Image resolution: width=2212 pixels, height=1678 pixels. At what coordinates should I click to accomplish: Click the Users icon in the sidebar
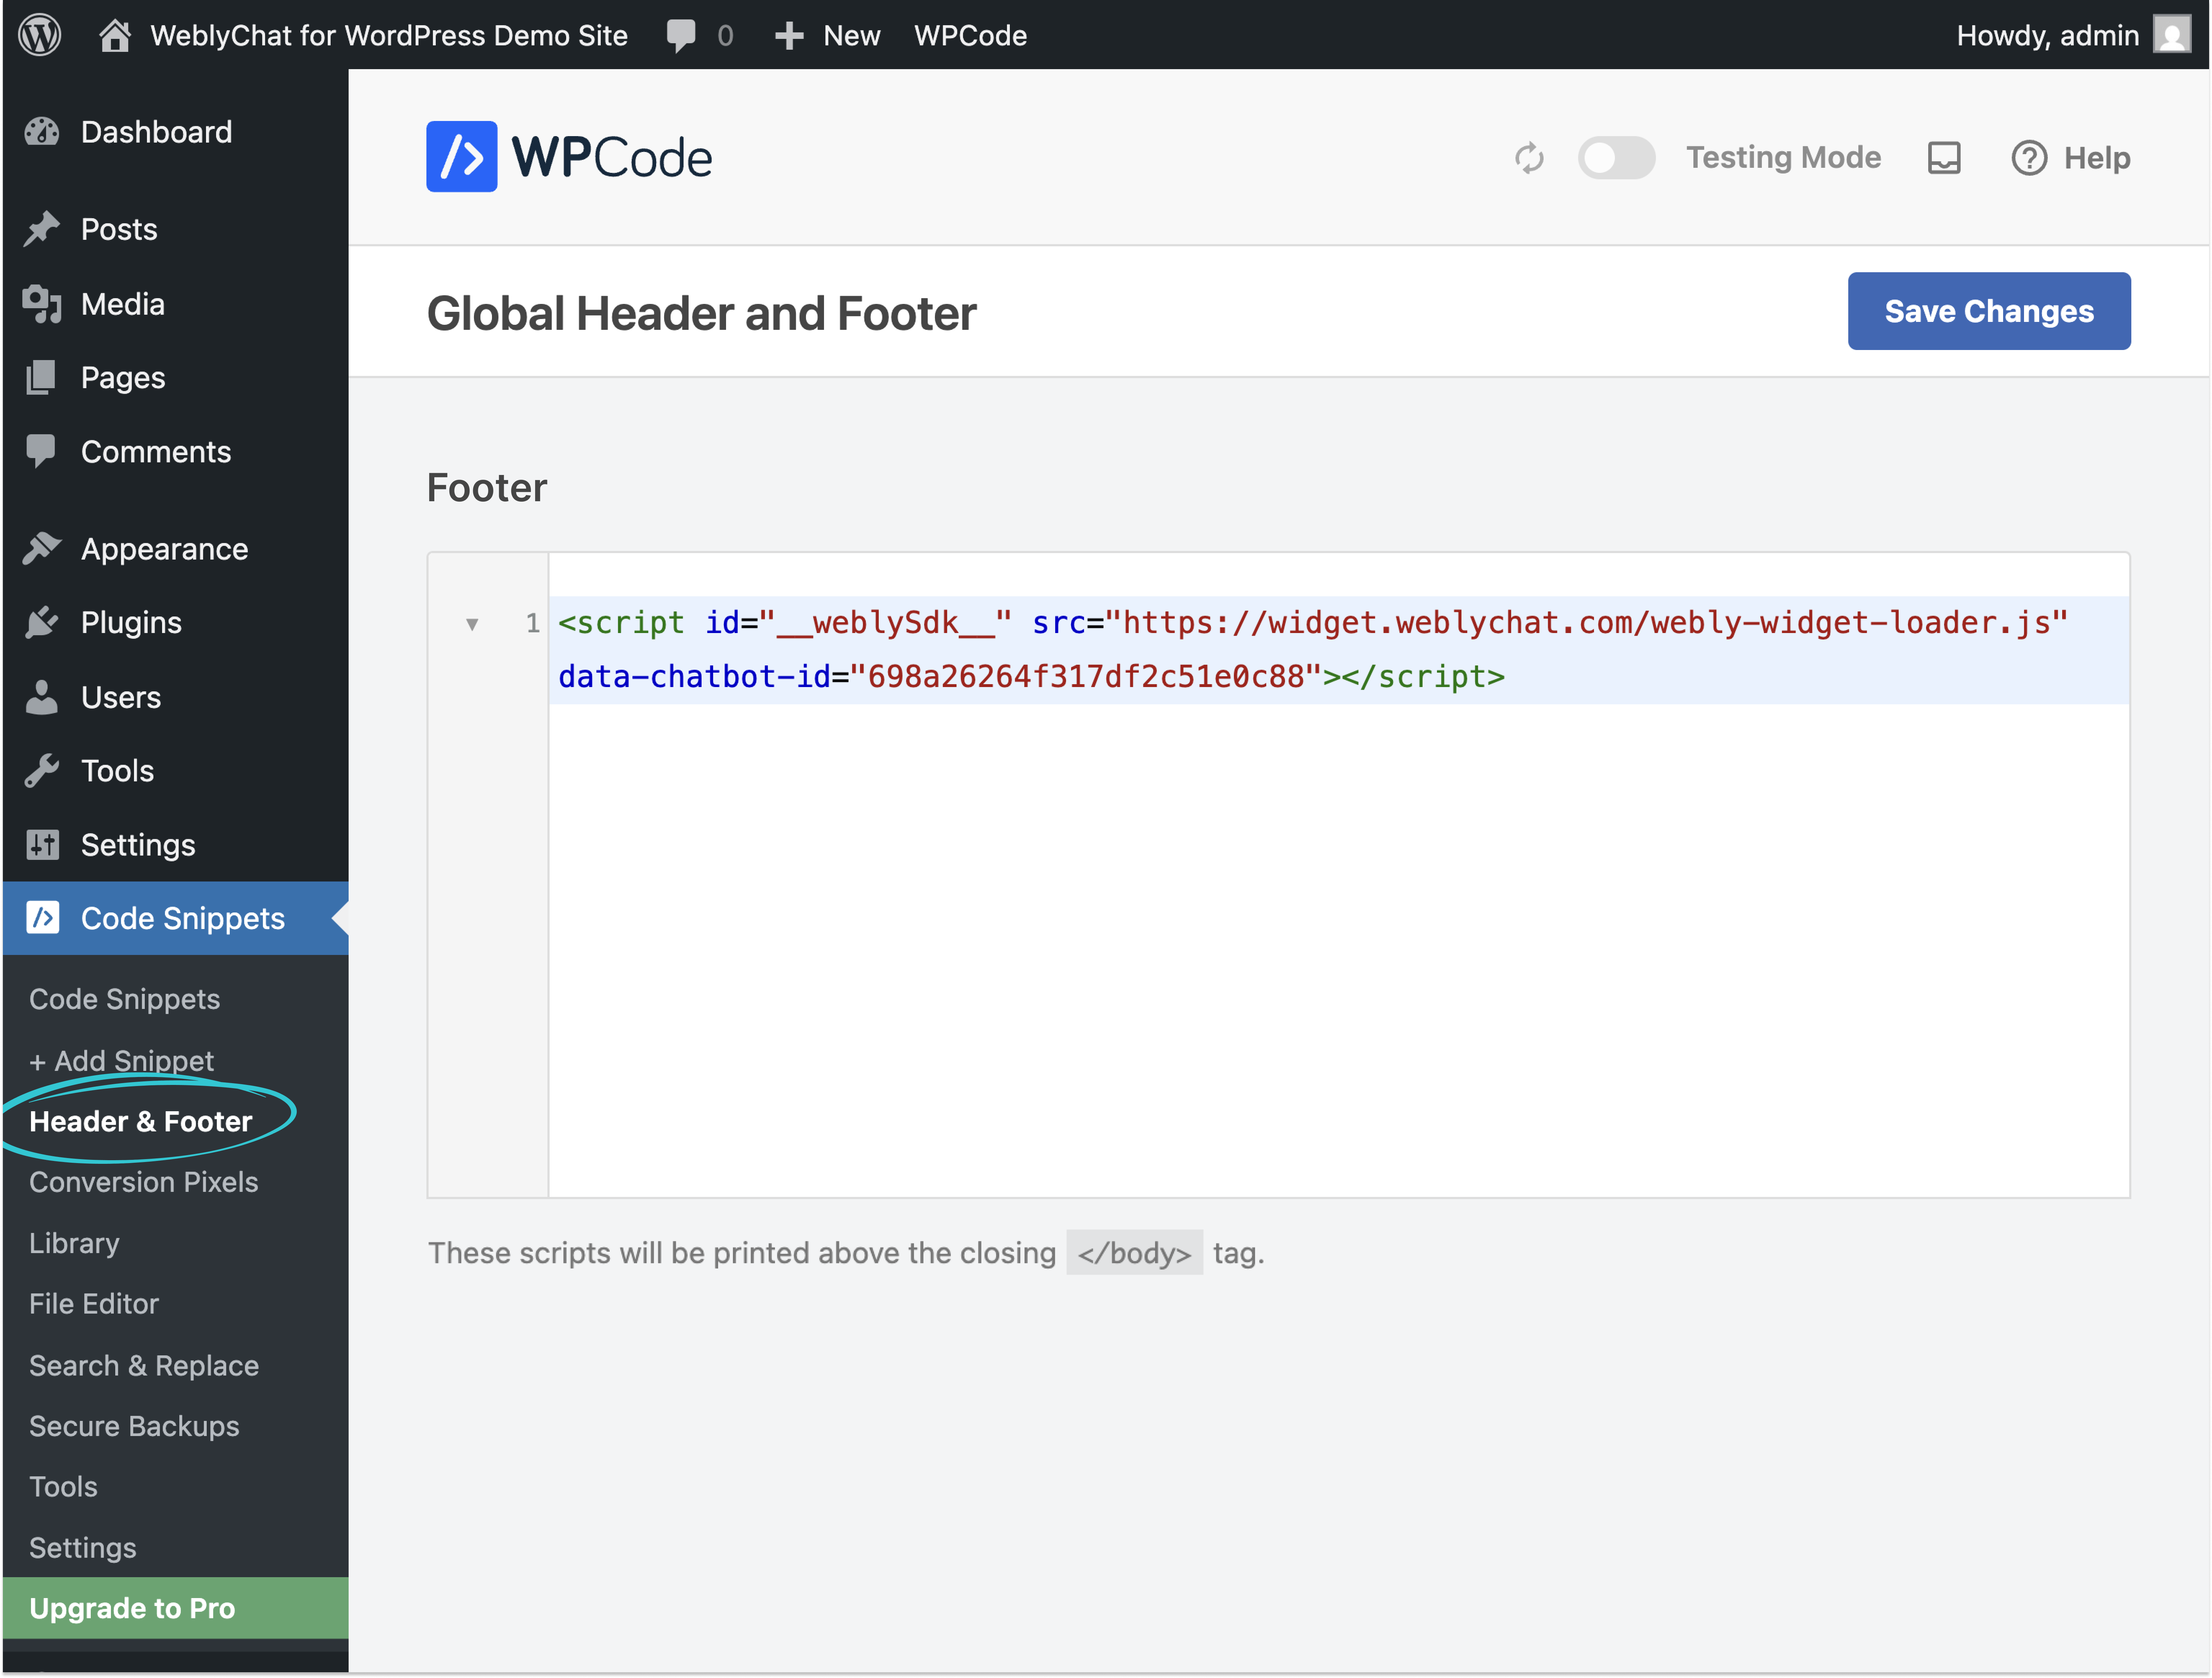coord(42,697)
